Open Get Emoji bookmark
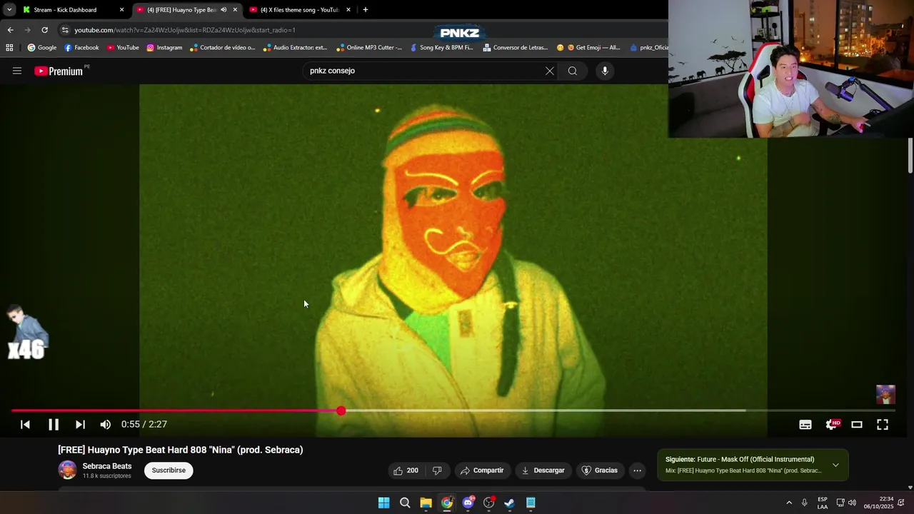Screen dimensions: 914x514 click(x=588, y=48)
